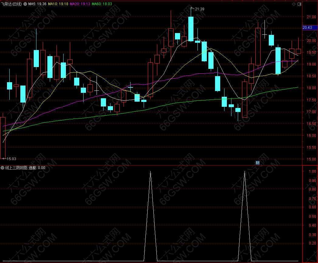Toggle the side panel icon at top-right
The image size is (318, 263).
pyautogui.click(x=299, y=4)
